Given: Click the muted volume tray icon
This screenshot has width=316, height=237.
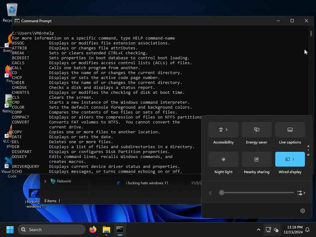Looking at the screenshot, I should pyautogui.click(x=276, y=230).
